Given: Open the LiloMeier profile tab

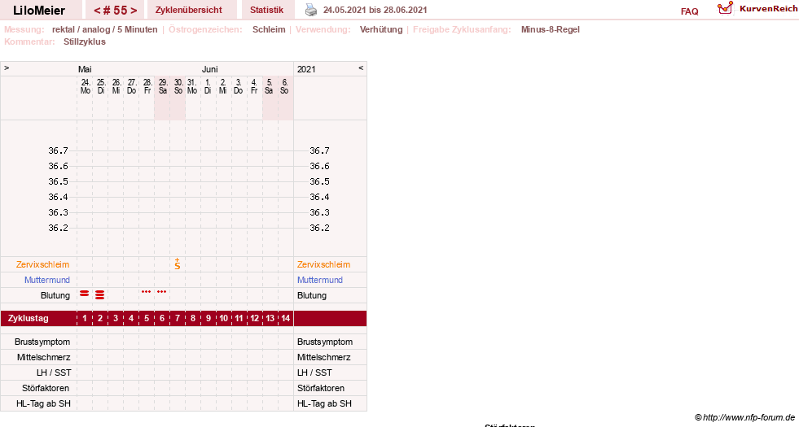Looking at the screenshot, I should point(39,11).
